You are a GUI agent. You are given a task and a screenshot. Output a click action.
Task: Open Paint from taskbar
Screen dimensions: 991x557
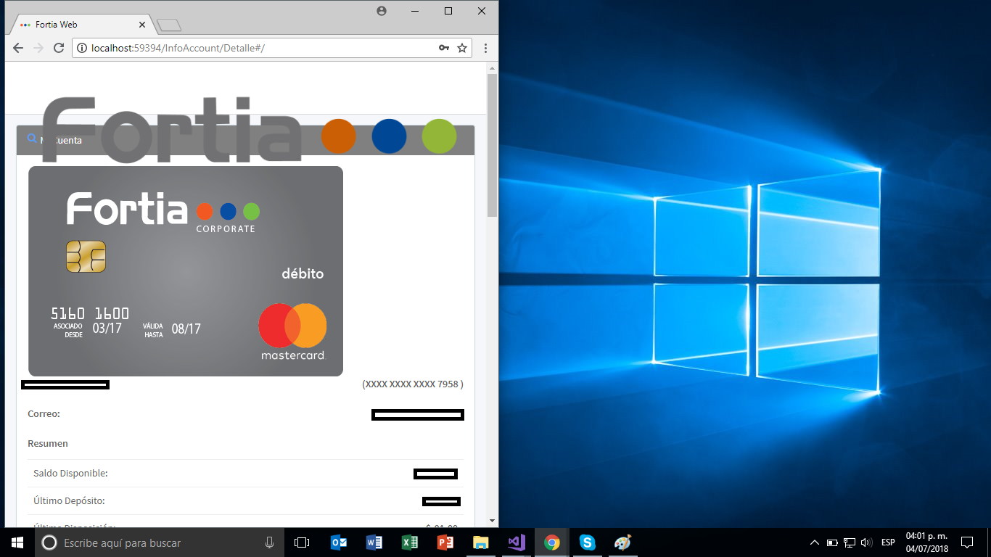(623, 542)
